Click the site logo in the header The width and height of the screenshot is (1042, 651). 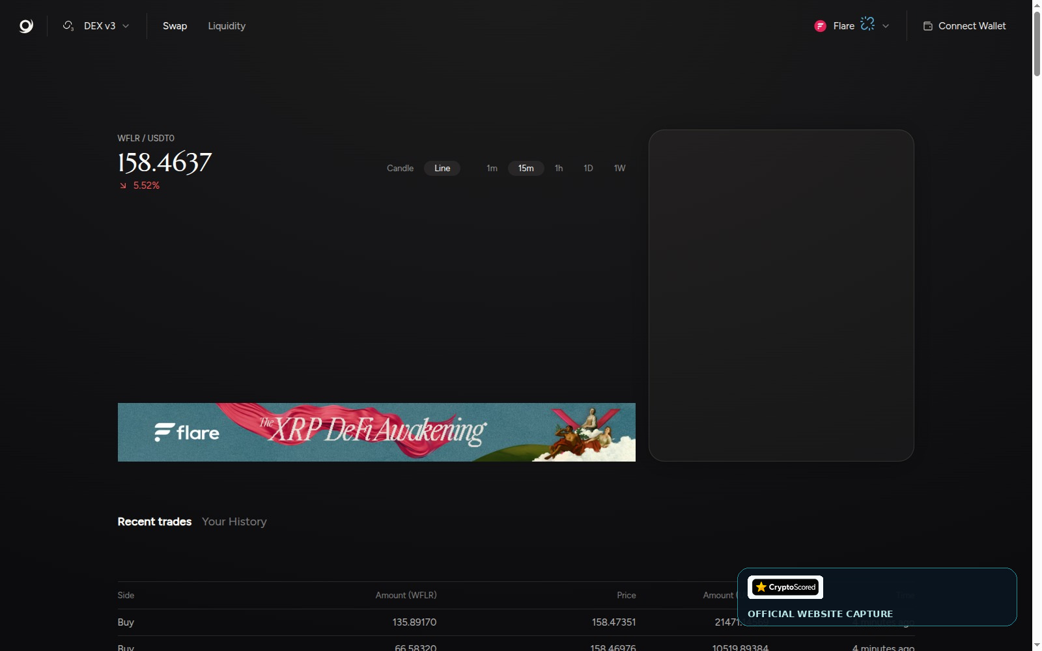click(26, 26)
